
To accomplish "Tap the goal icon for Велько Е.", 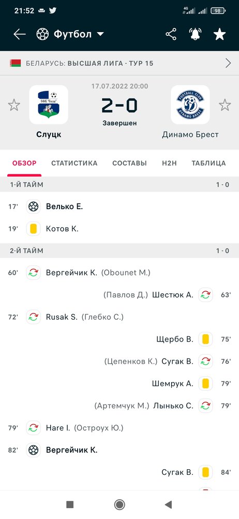I will [33, 207].
